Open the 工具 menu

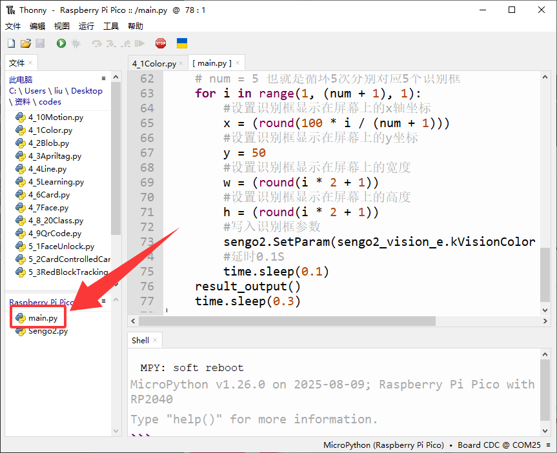point(111,26)
